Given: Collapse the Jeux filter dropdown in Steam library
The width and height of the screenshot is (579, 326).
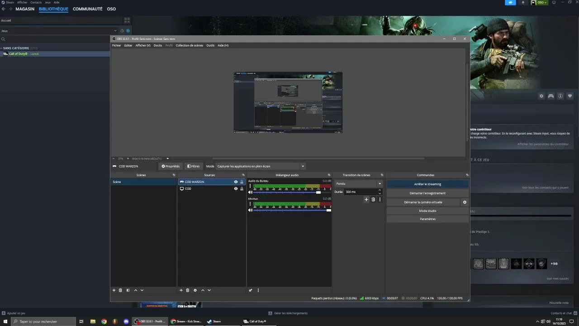Looking at the screenshot, I should (x=115, y=31).
